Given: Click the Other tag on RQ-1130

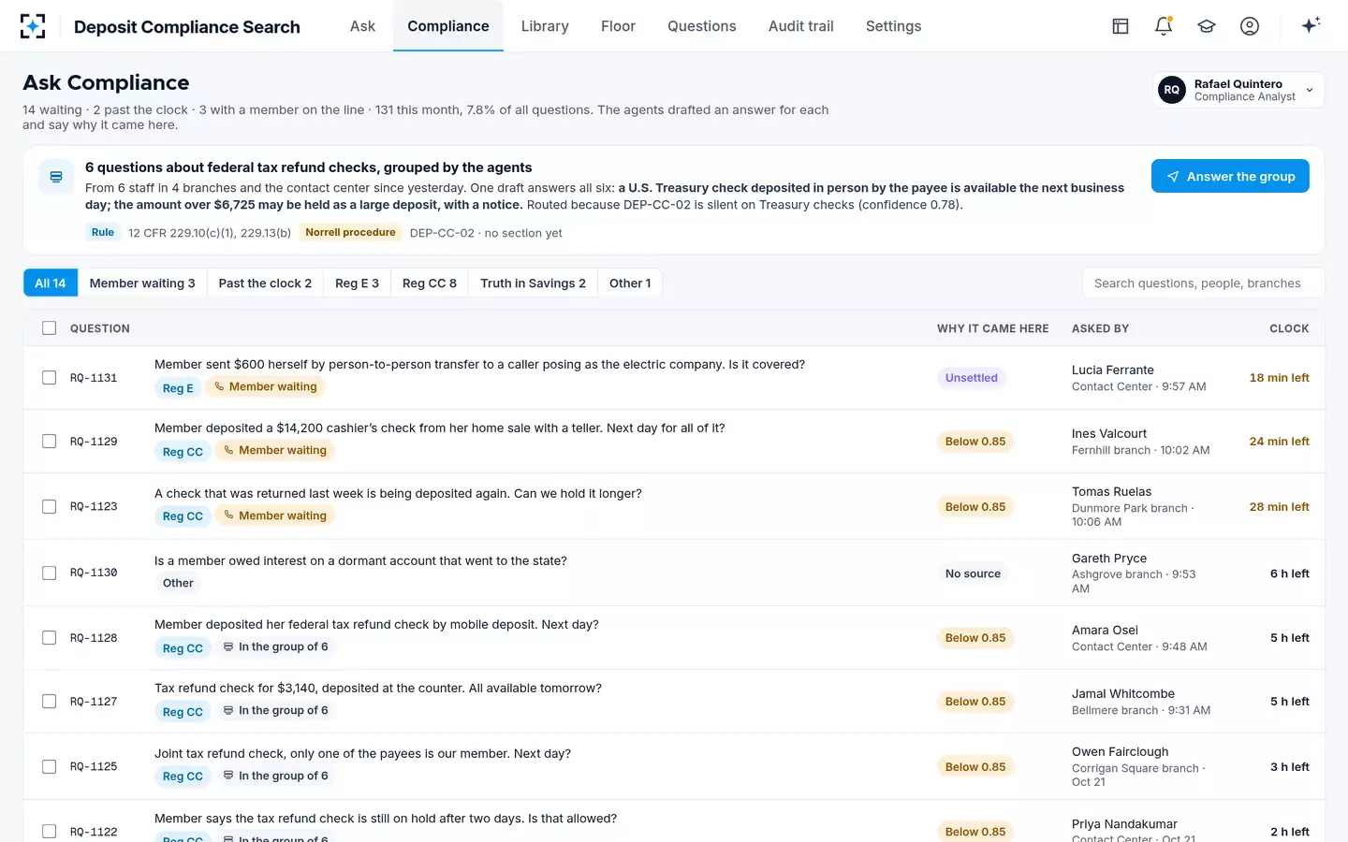Looking at the screenshot, I should click(178, 583).
